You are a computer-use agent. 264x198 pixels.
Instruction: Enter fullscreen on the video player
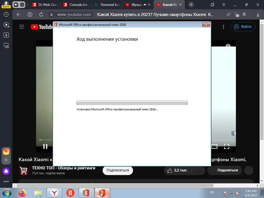[227, 146]
